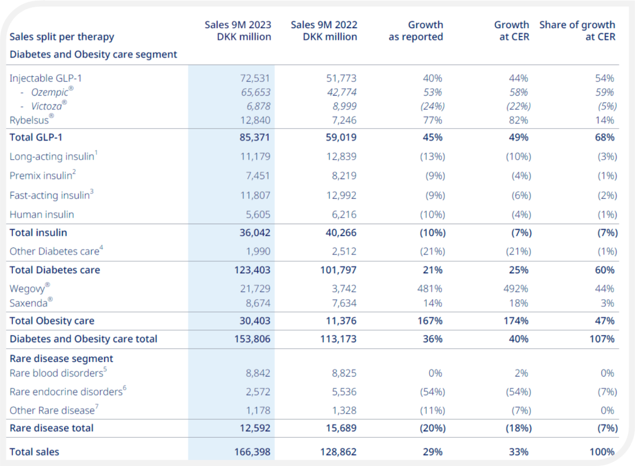
Task: Select Victoza 2023 sales value 6,878
Action: tap(258, 106)
